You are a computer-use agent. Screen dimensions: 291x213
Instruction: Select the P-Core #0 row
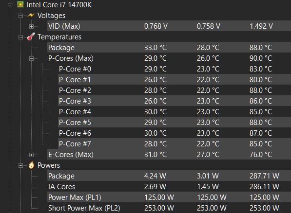pyautogui.click(x=175, y=69)
